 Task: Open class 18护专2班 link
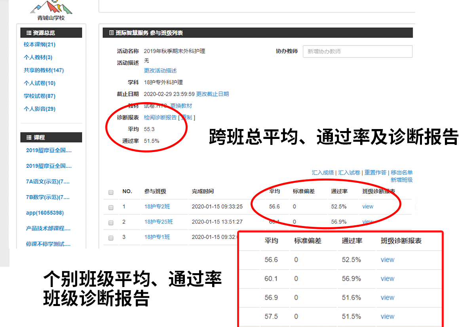point(157,207)
